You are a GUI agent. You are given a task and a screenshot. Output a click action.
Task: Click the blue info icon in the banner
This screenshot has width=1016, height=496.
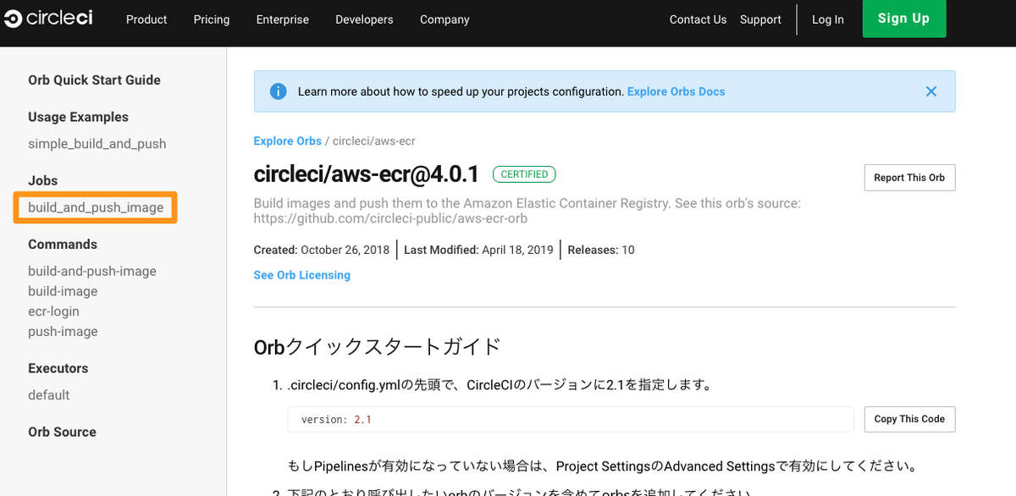279,91
